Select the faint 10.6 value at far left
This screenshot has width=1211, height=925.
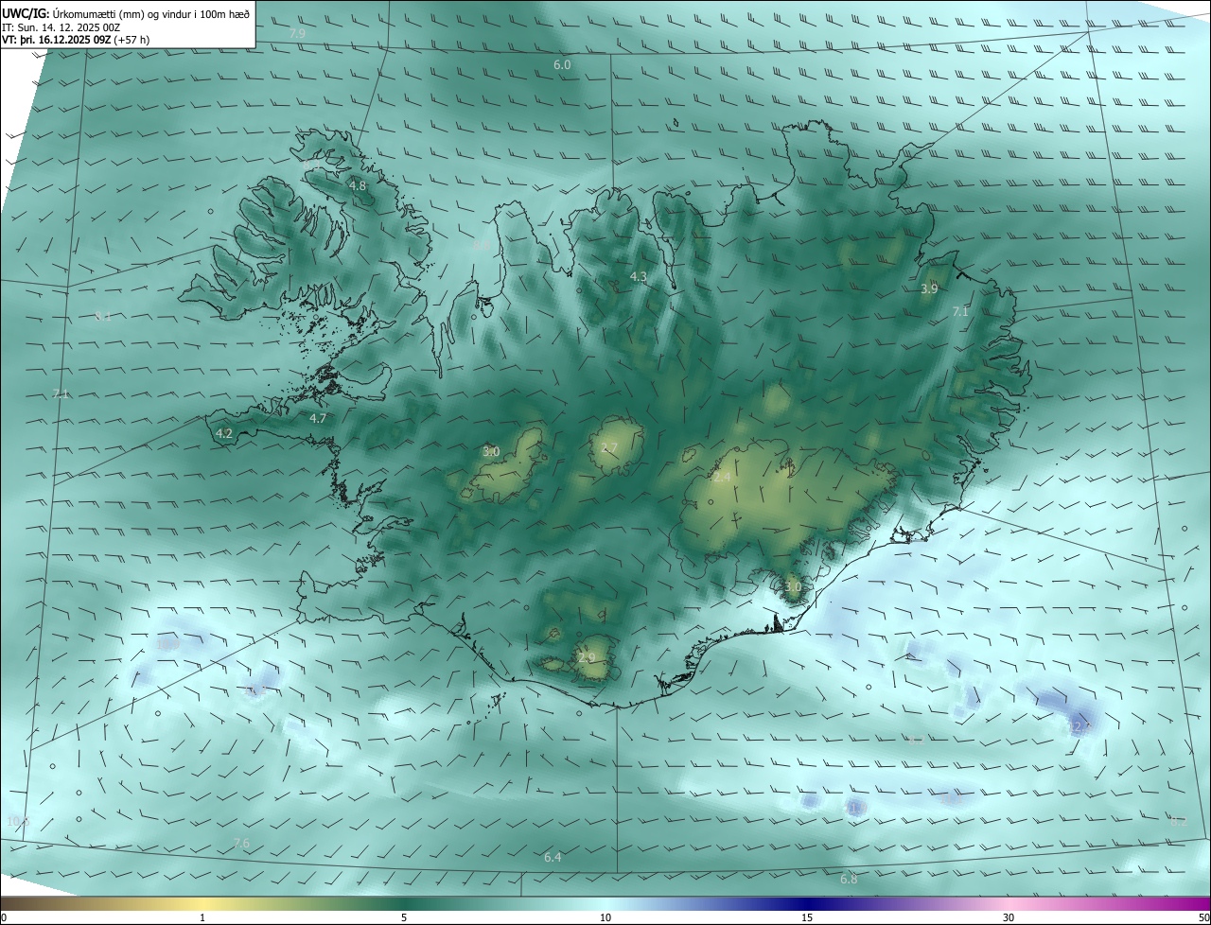coord(18,821)
